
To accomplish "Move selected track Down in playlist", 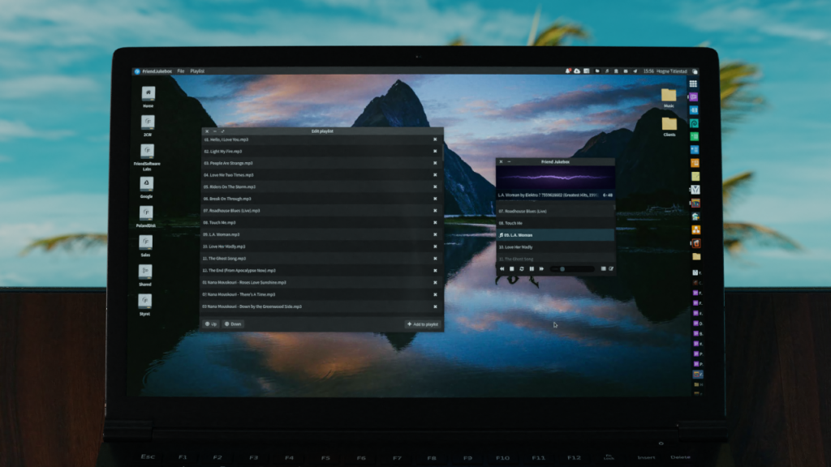I will click(x=233, y=324).
